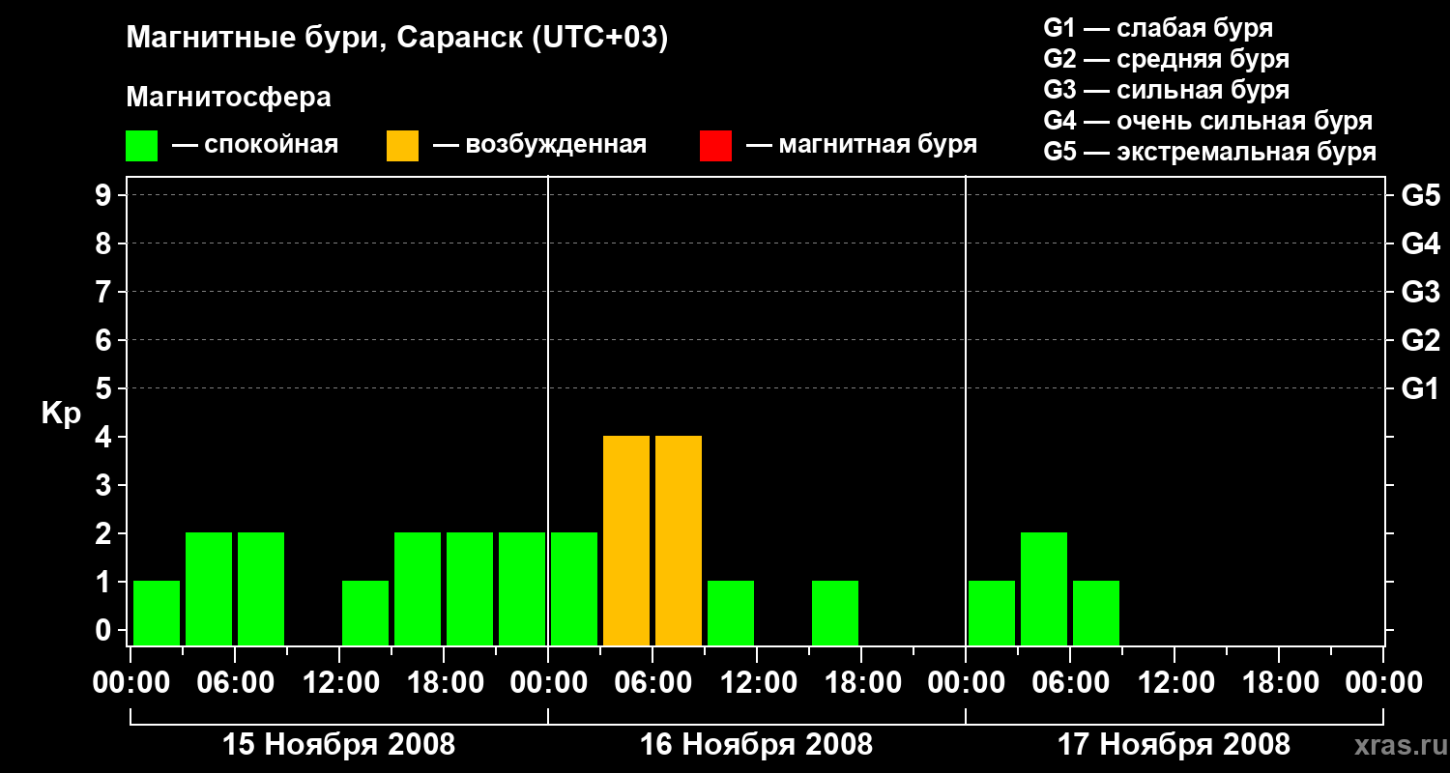Click the orange 'возбужденная' legend swatch

[x=402, y=145]
